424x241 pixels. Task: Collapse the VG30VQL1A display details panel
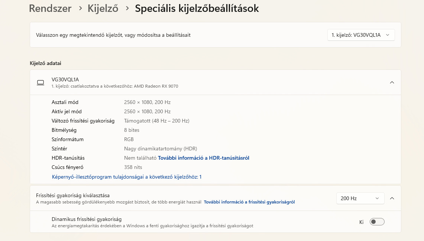click(392, 82)
